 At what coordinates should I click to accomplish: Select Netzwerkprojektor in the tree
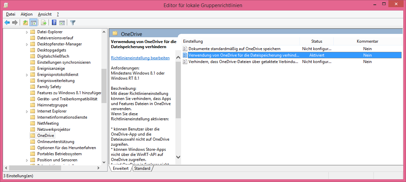coord(54,129)
